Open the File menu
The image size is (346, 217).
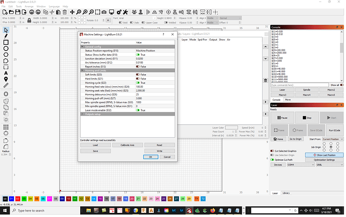pos(4,7)
